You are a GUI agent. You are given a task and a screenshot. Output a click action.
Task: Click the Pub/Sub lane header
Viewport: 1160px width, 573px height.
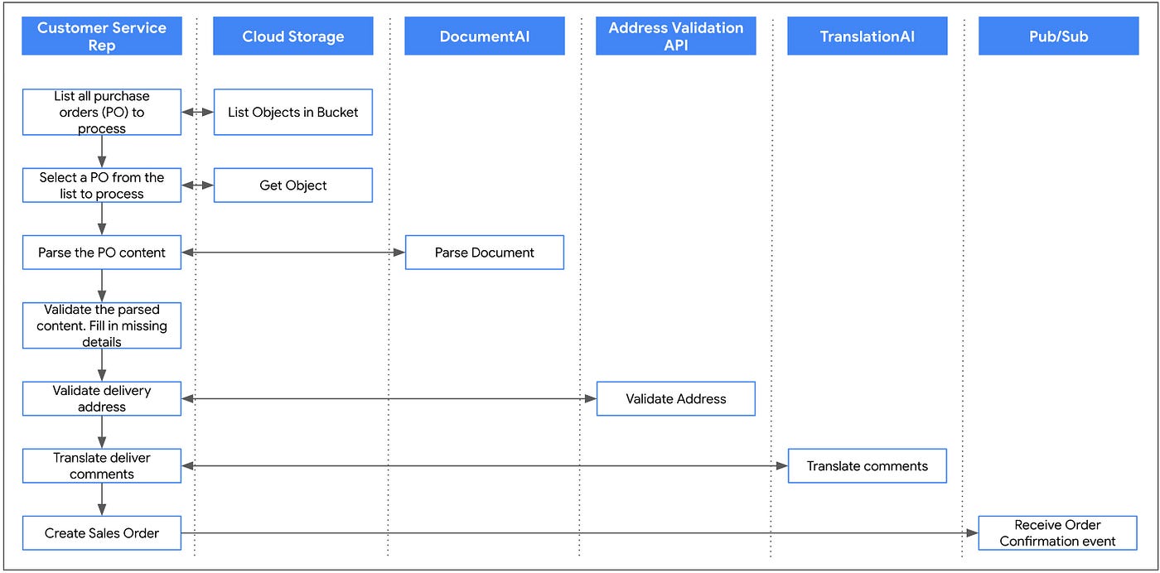[1058, 36]
